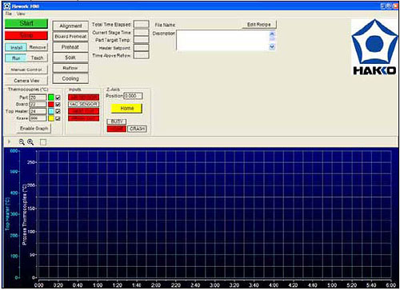Image resolution: width=400 pixels, height=290 pixels.
Task: Click the small arrow icon beside zoom tools
Action: tap(9, 142)
